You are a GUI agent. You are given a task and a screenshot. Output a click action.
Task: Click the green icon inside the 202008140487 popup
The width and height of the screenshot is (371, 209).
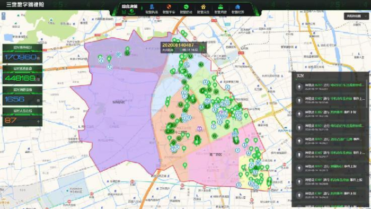[202, 48]
